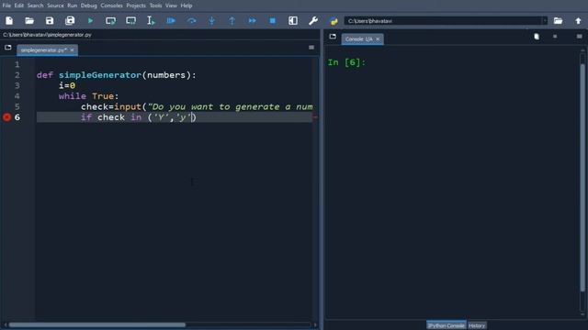The width and height of the screenshot is (588, 330).
Task: Close the Console 1/A tab
Action: pos(378,38)
